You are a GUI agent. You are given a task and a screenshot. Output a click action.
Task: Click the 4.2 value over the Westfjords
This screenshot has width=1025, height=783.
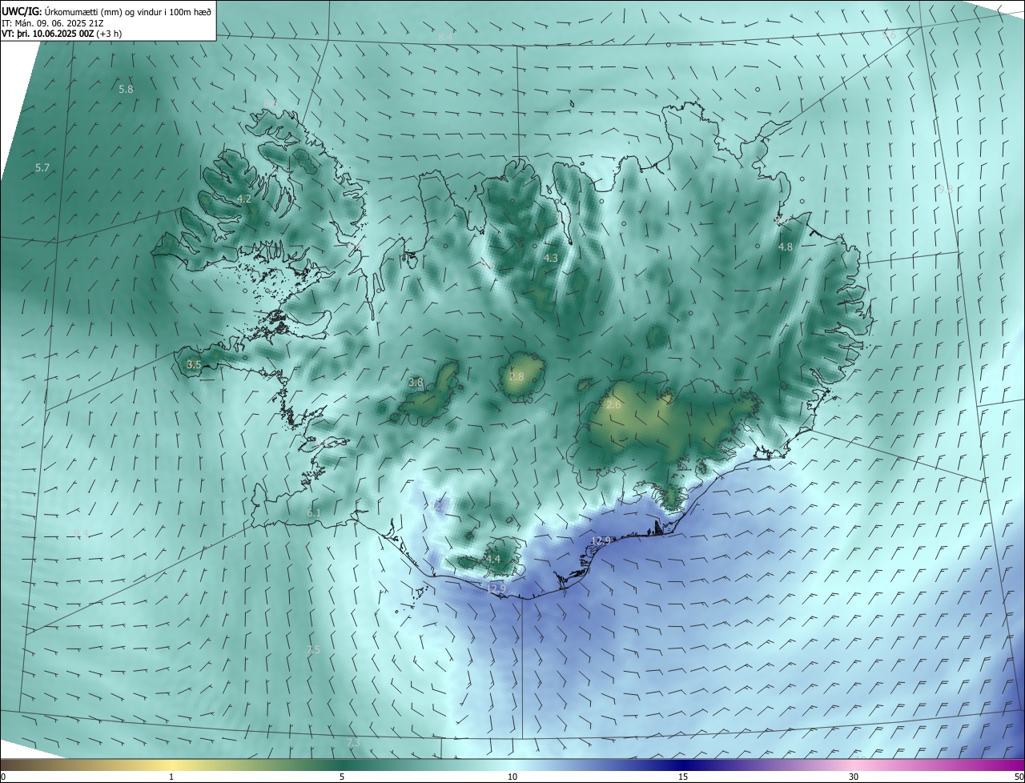click(244, 199)
